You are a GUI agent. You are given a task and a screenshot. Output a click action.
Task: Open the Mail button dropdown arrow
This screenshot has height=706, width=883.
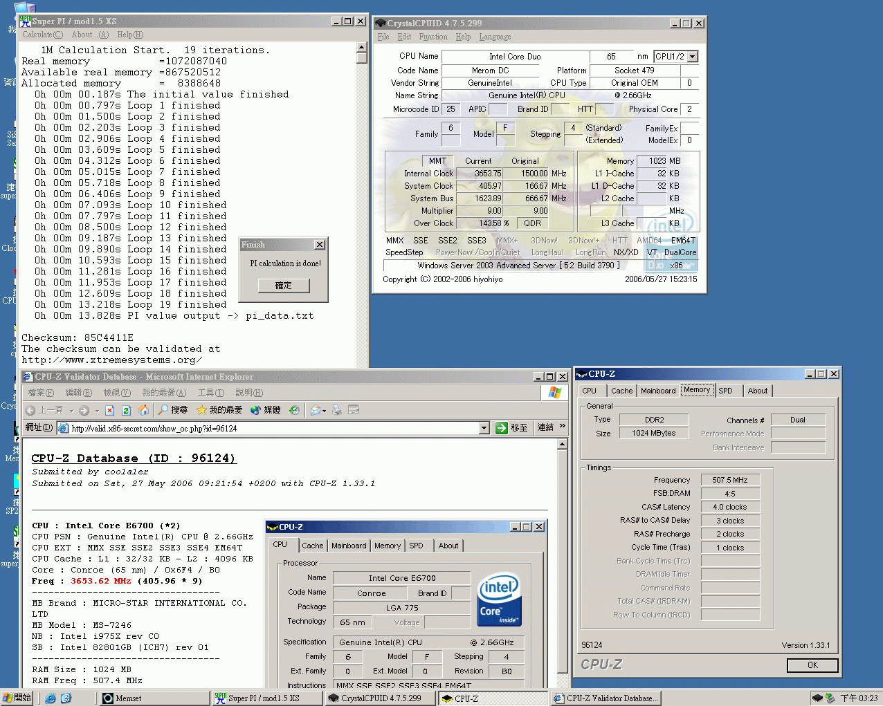(x=324, y=411)
